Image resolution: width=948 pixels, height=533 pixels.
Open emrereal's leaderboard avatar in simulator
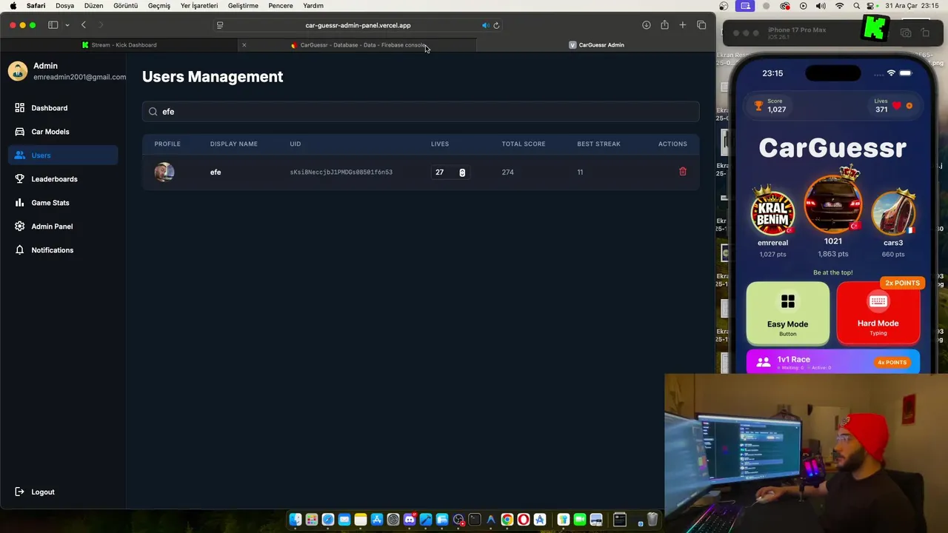[x=773, y=212]
